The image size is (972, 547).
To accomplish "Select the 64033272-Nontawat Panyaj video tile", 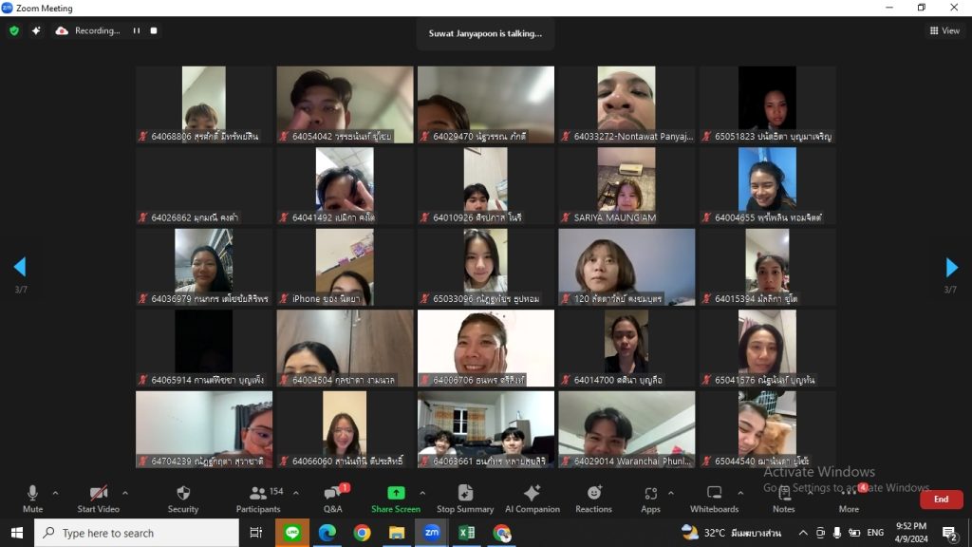I will 626,104.
